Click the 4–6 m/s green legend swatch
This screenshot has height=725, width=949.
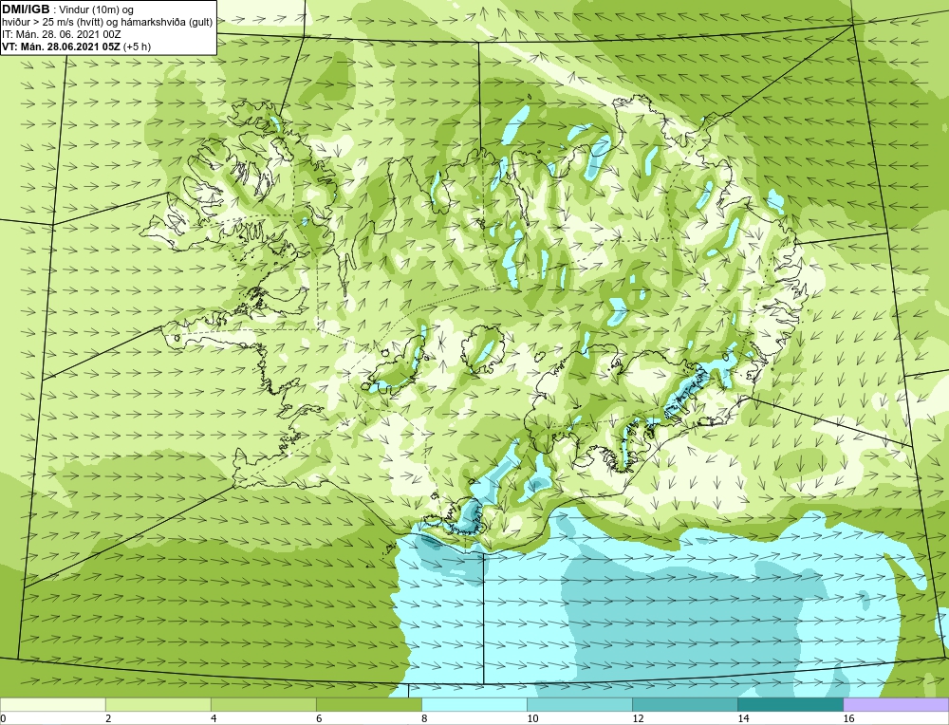point(263,704)
